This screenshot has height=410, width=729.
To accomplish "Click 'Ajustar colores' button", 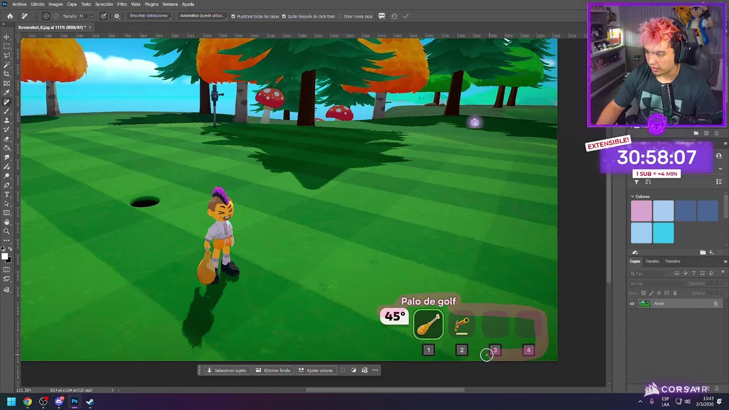I will pyautogui.click(x=316, y=370).
